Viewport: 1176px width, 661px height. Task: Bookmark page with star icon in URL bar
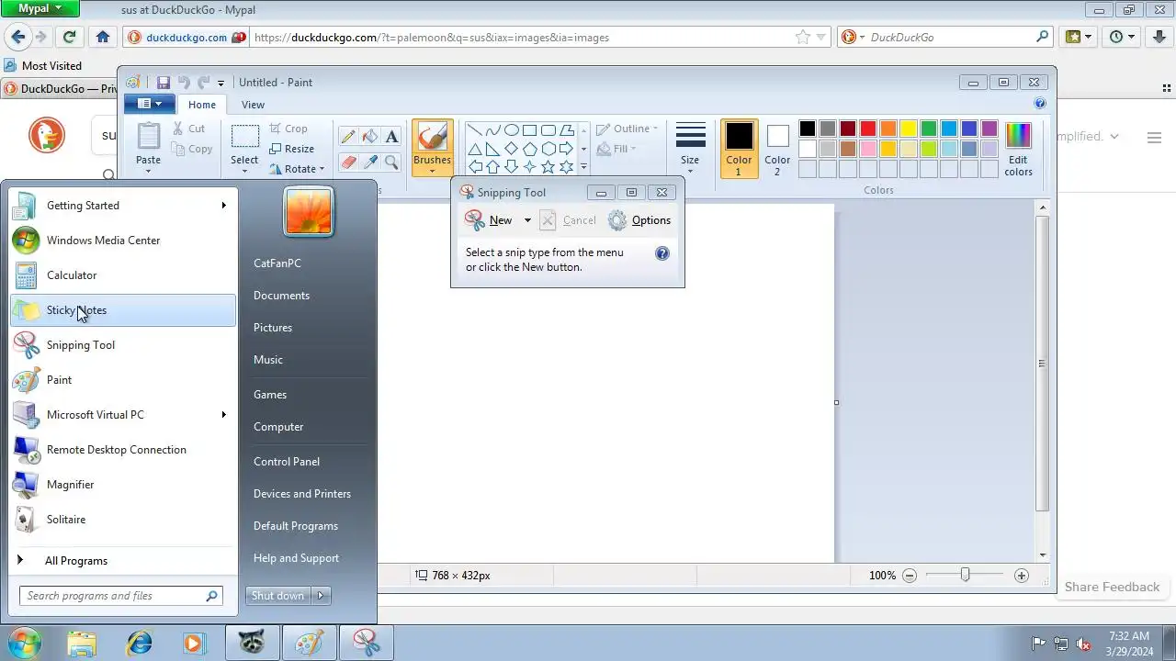[803, 38]
